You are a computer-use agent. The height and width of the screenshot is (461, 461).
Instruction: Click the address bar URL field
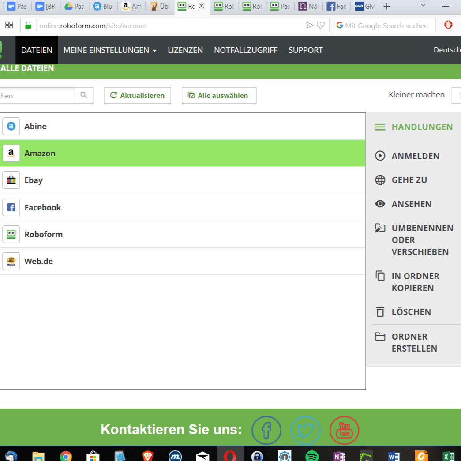coord(171,26)
